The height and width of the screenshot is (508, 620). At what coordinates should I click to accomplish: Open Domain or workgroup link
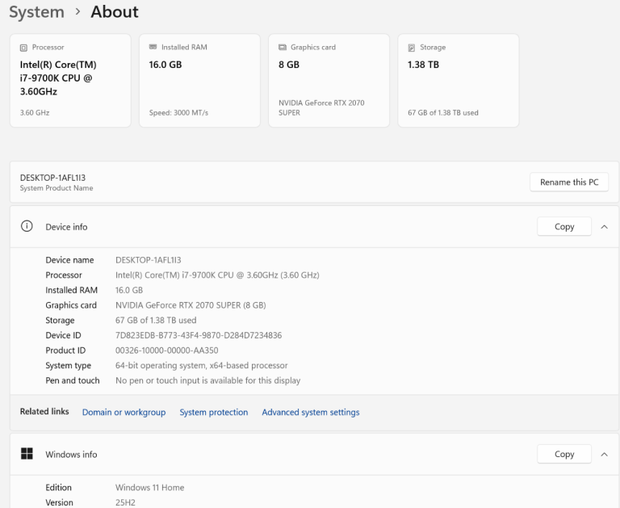pyautogui.click(x=124, y=412)
